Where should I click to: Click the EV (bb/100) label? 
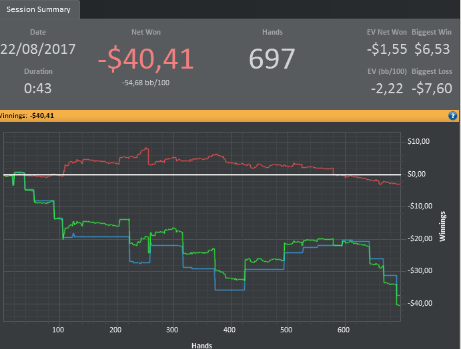387,71
